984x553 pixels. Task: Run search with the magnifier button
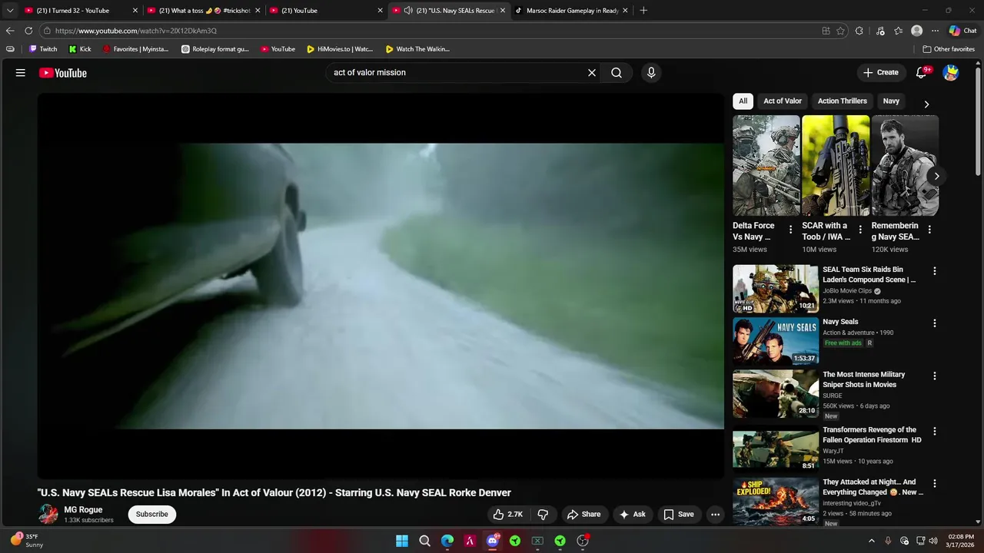pos(617,73)
